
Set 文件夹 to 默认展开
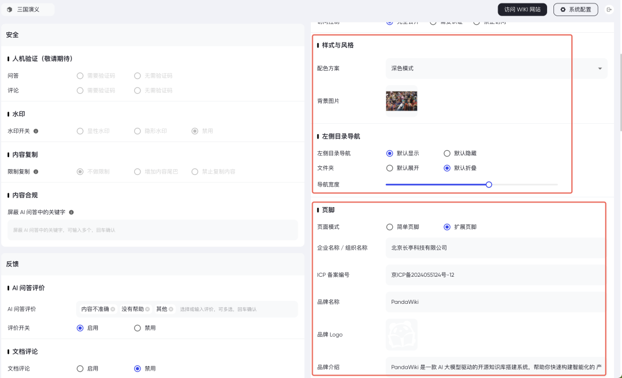coord(389,168)
